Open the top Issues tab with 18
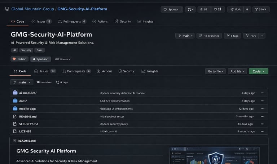Screen dimensions: 277x164 pyautogui.click(x=42, y=22)
